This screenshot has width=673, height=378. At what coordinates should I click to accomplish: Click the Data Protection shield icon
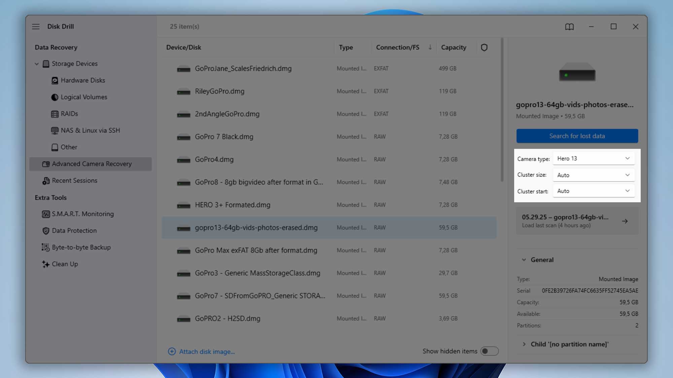46,231
